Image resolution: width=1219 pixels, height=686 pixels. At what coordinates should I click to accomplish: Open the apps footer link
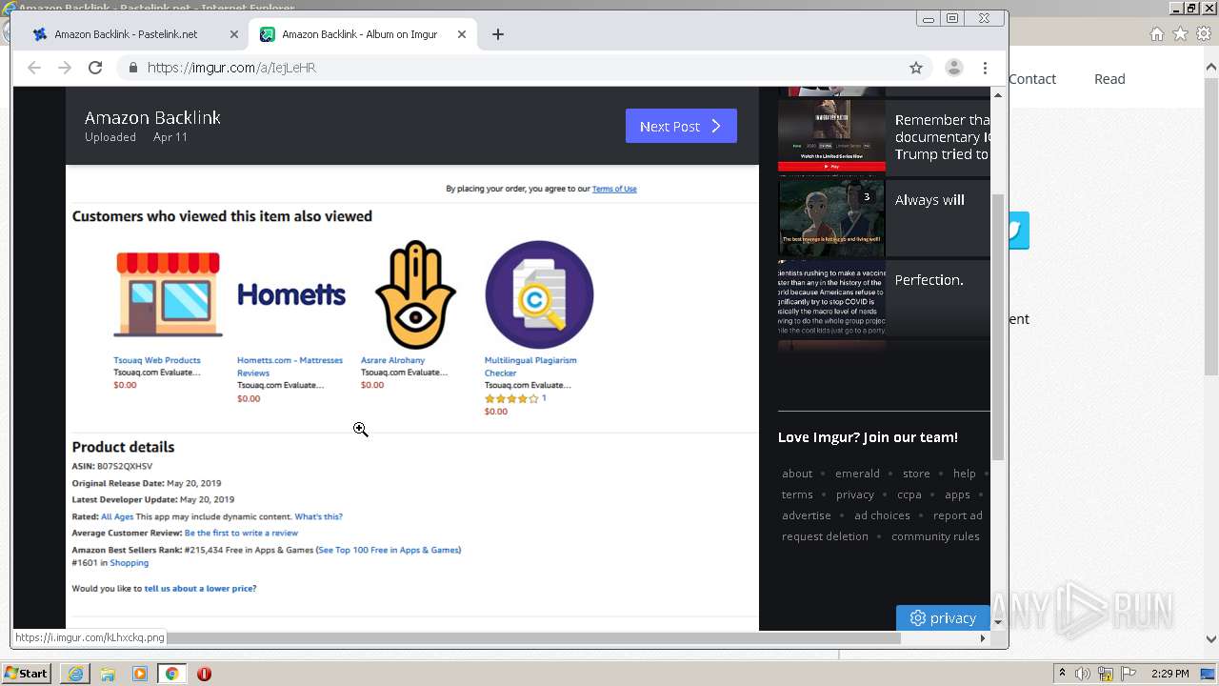click(957, 494)
